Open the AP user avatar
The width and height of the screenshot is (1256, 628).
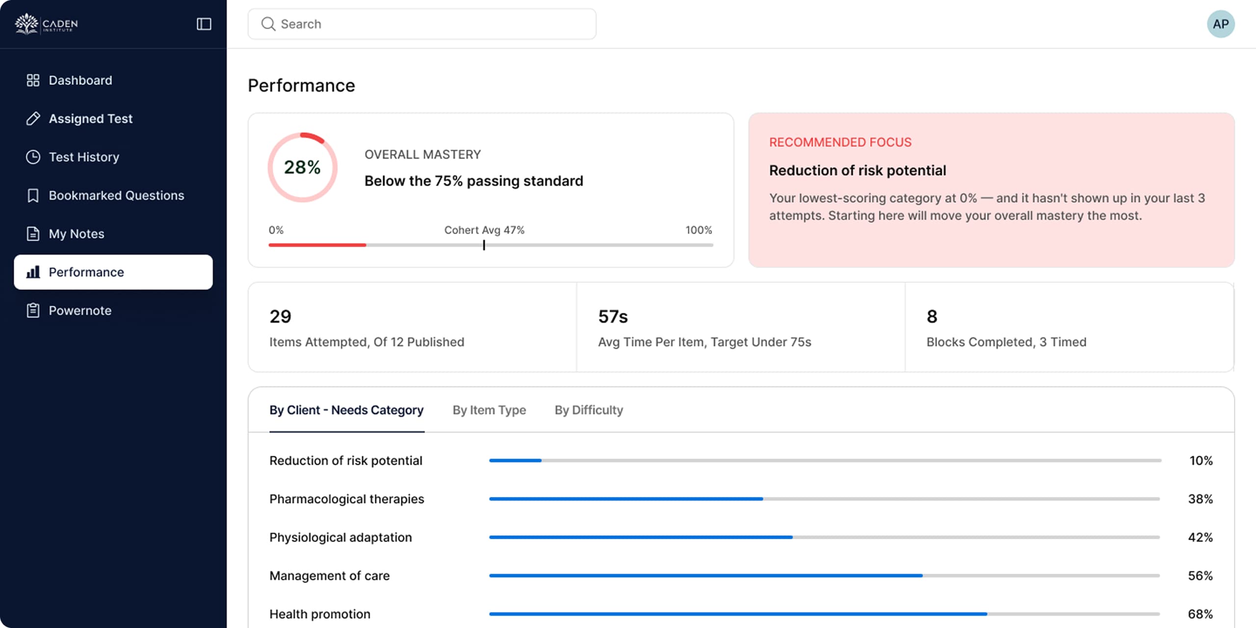[1221, 24]
